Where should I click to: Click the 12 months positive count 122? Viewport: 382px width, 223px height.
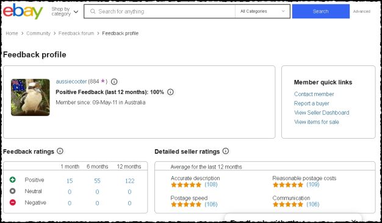129,181
